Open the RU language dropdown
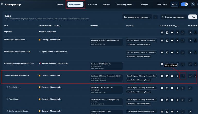The image size is (198, 114). tap(175, 4)
